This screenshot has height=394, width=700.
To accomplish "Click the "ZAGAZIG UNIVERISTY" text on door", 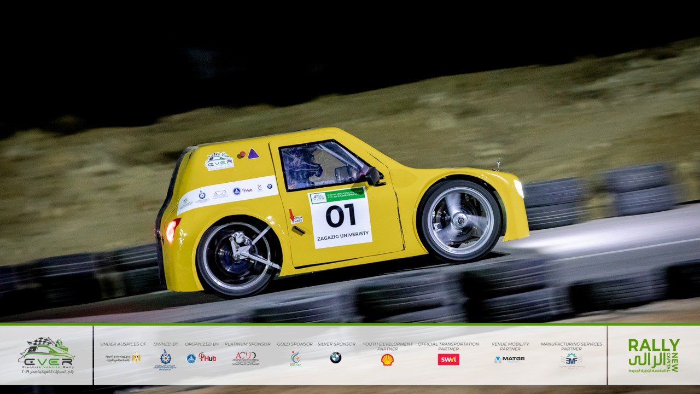I will (x=343, y=236).
